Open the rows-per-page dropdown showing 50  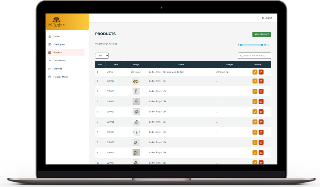pos(102,56)
